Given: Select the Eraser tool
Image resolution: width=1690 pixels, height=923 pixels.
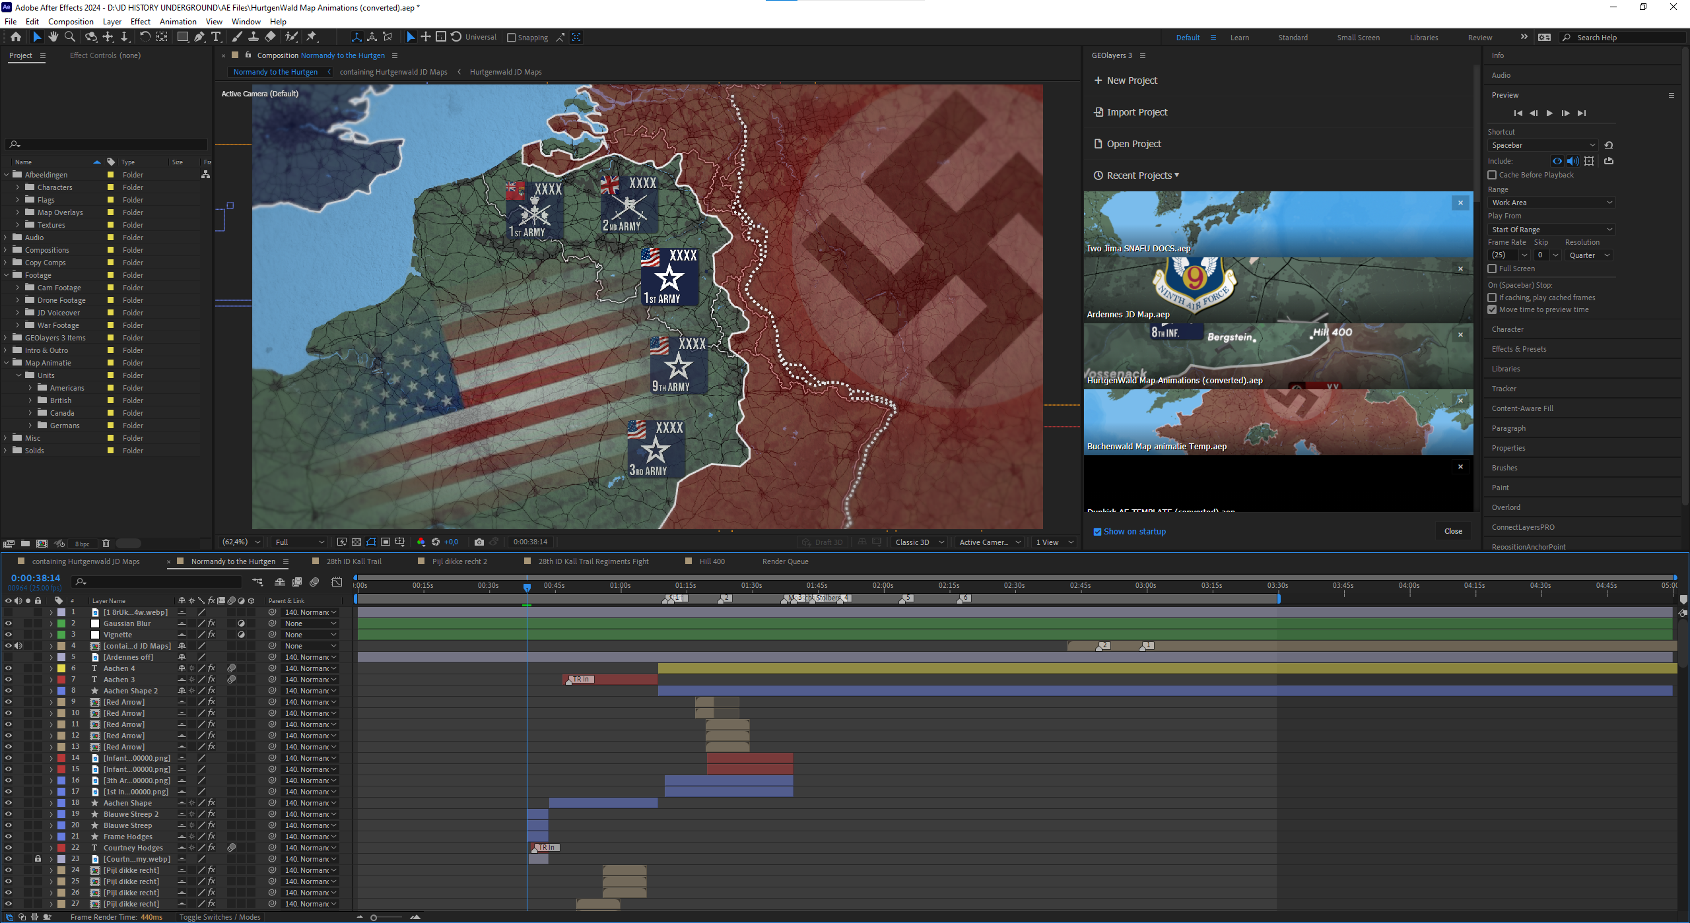Looking at the screenshot, I should (270, 37).
